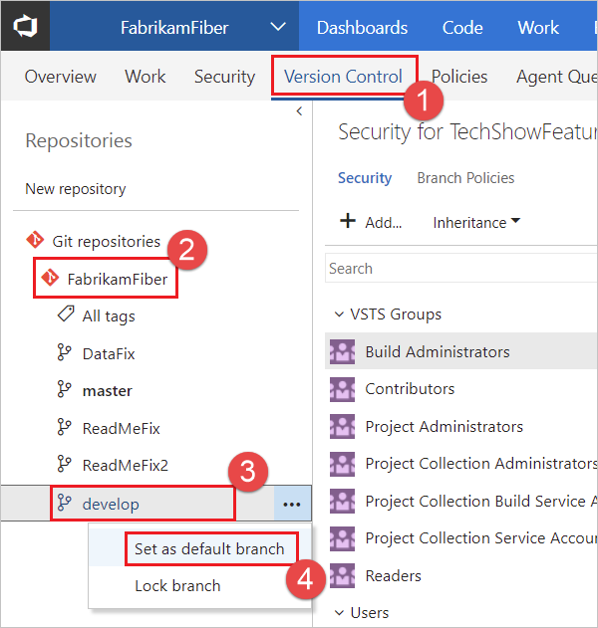Open the FabrikamFiber project dropdown

click(x=279, y=28)
